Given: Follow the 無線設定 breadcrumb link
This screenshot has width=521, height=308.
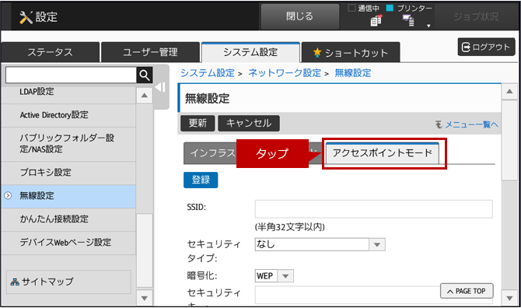Looking at the screenshot, I should (x=353, y=73).
